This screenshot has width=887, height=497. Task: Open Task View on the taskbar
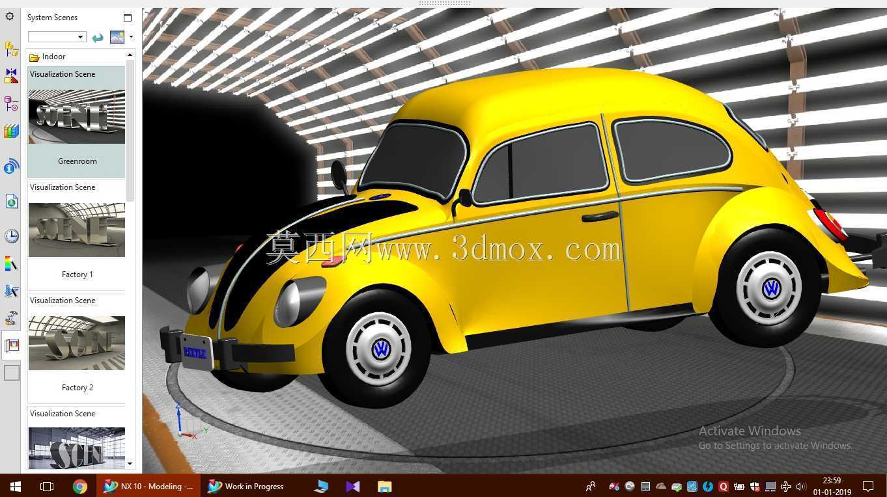click(47, 486)
